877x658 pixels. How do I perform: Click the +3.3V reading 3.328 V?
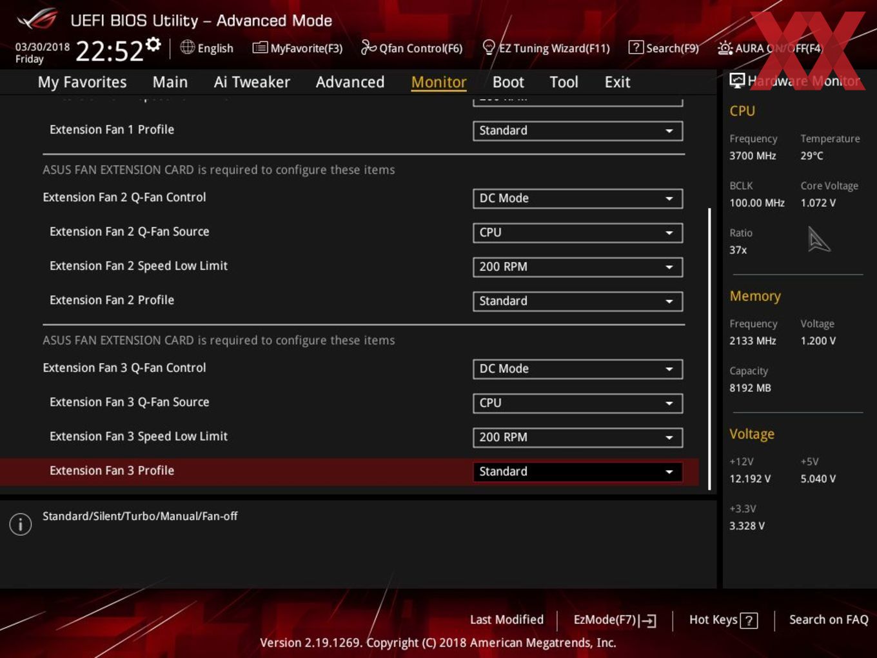[747, 526]
